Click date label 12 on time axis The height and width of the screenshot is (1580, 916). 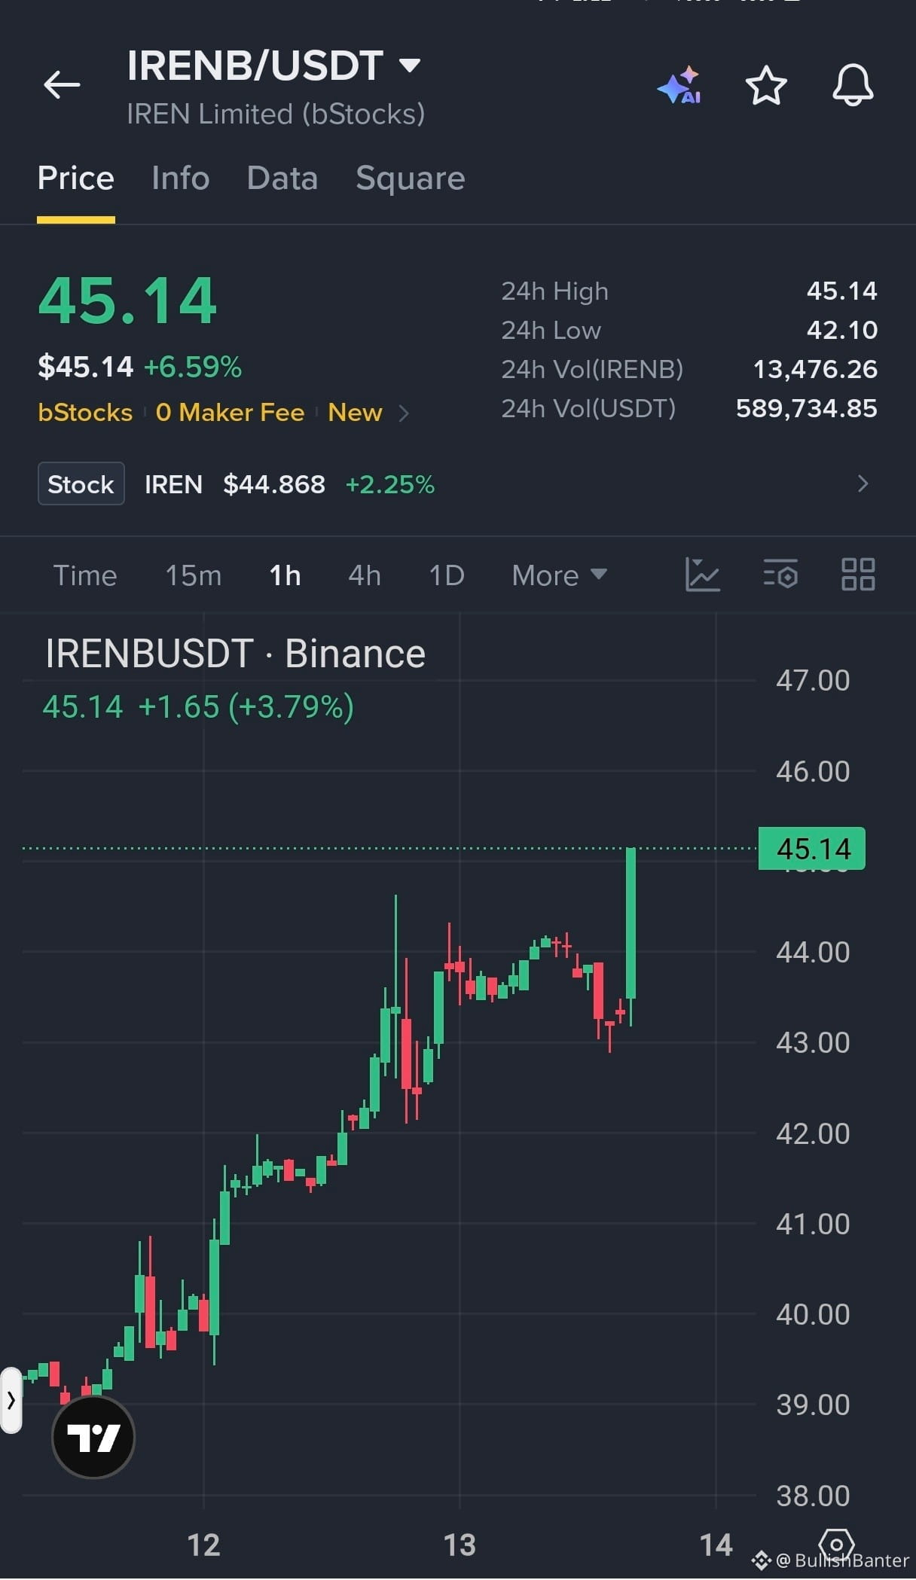[x=203, y=1545]
